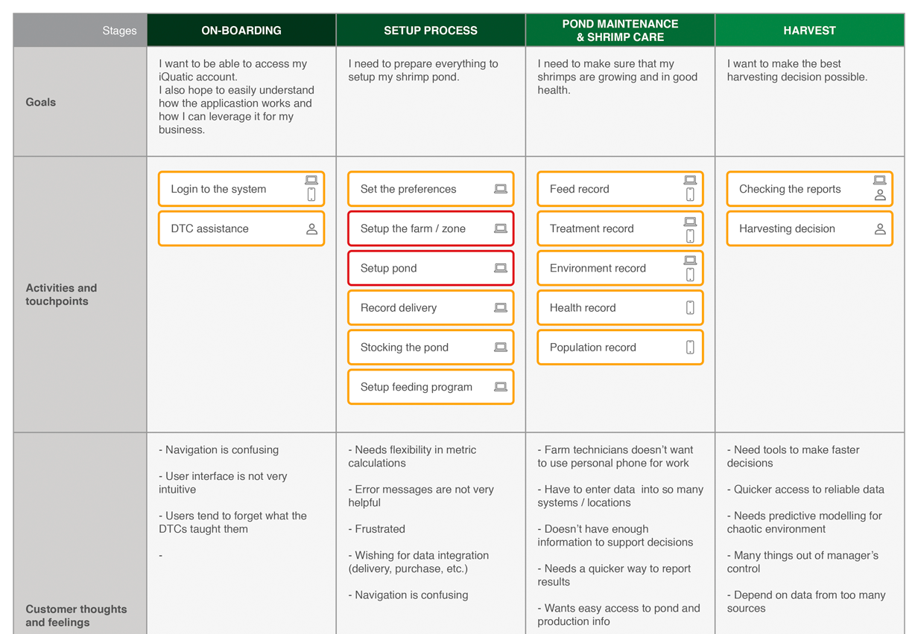Click the phone icon in Population record card
The width and height of the screenshot is (918, 634).
(x=690, y=348)
